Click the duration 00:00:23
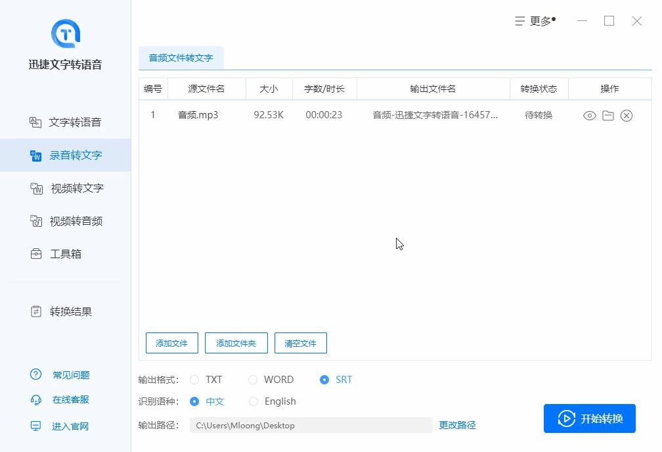The height and width of the screenshot is (452, 662). pyautogui.click(x=324, y=115)
